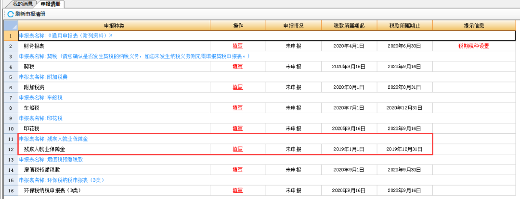520x199 pixels.
Task: Select the 申报表名称:环保税纳税申报表（B类） group row
Action: 267,180
